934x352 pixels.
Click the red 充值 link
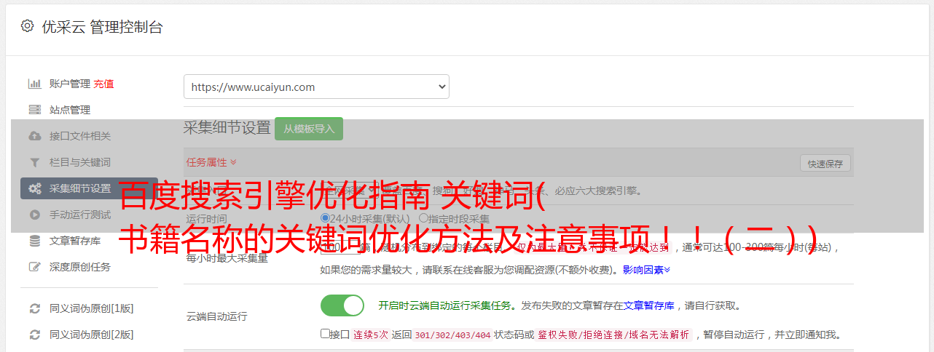pyautogui.click(x=103, y=84)
